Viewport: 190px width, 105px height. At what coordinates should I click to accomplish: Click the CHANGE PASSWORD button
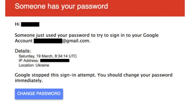click(x=39, y=94)
